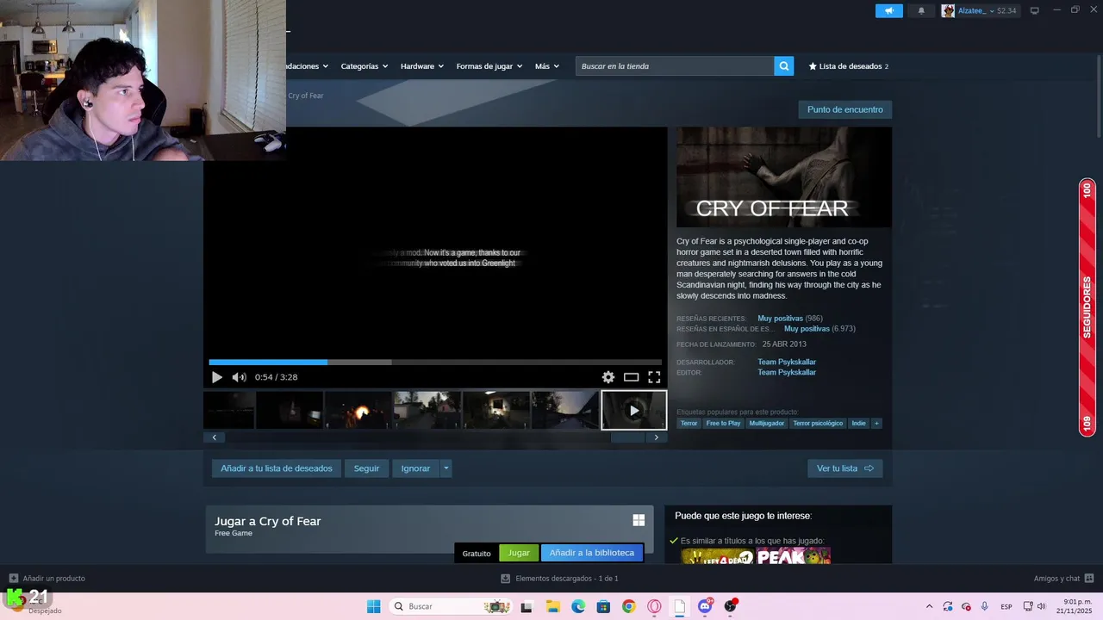Open File Explorer from the taskbar
Viewport: 1103px width, 620px height.
[x=552, y=606]
